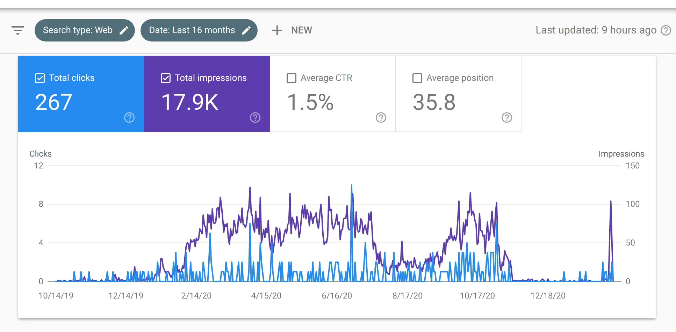
Task: Select the Search type: Web chip
Action: coord(85,30)
